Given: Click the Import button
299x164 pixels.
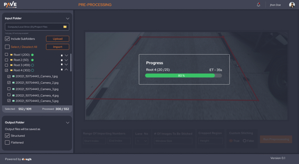Looking at the screenshot, I should [58, 47].
